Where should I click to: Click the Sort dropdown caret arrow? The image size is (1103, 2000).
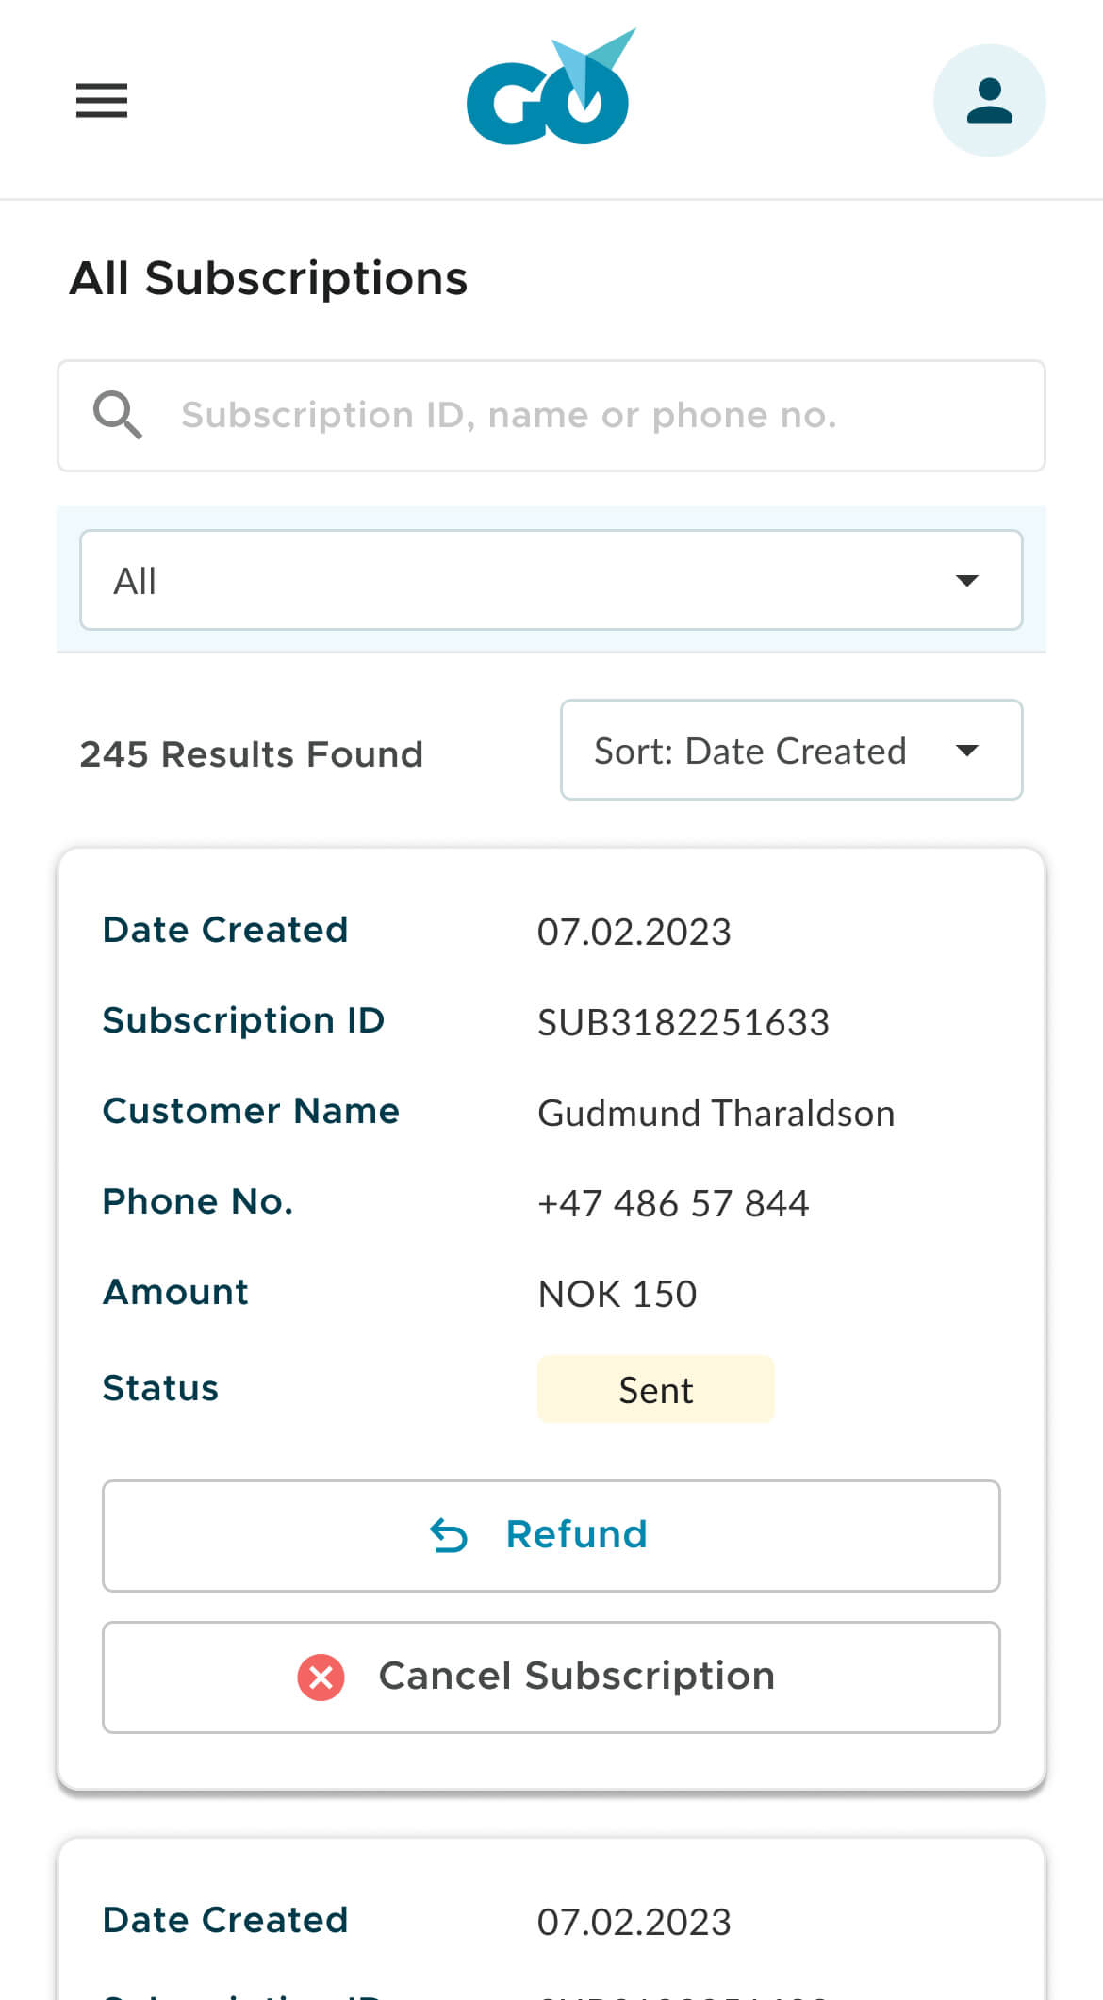[966, 751]
